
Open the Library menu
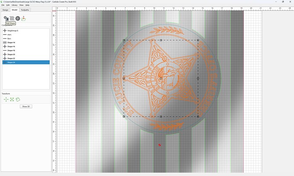coord(14,5)
